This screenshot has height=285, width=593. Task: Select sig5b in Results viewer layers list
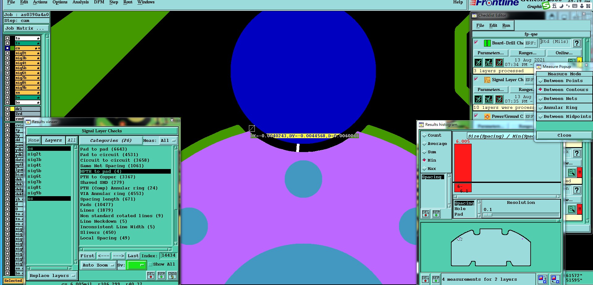pyautogui.click(x=34, y=171)
